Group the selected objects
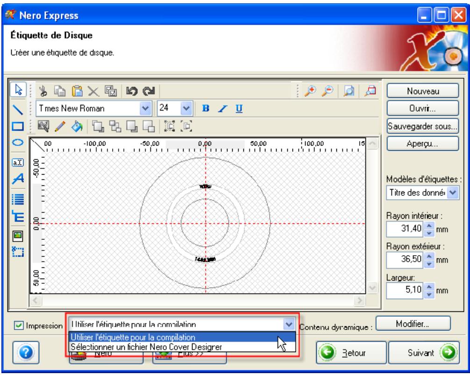This screenshot has height=375, width=470. (170, 126)
